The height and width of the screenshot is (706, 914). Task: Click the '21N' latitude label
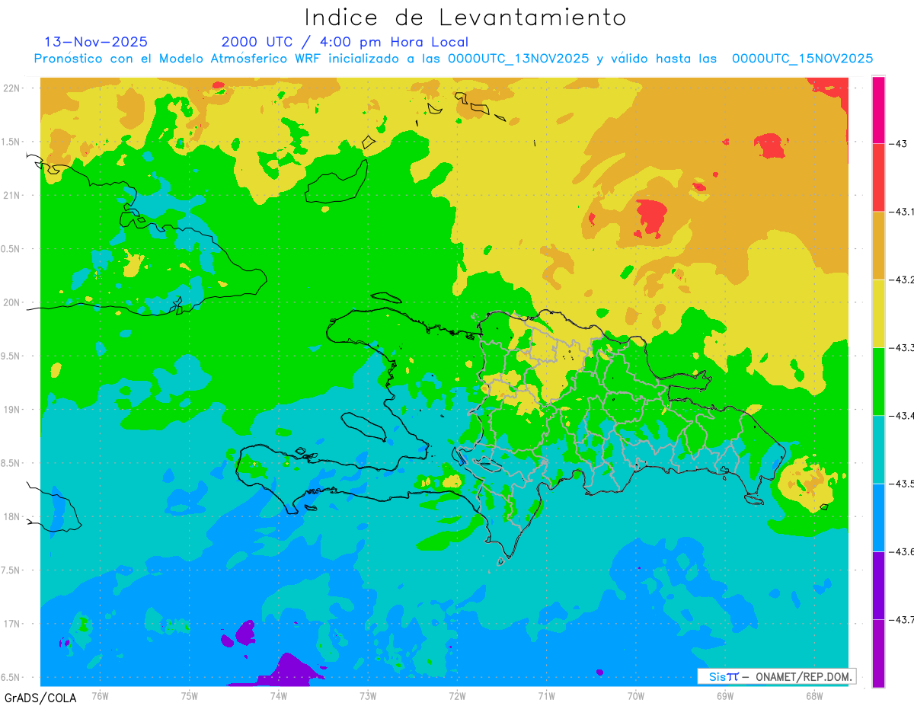click(11, 195)
